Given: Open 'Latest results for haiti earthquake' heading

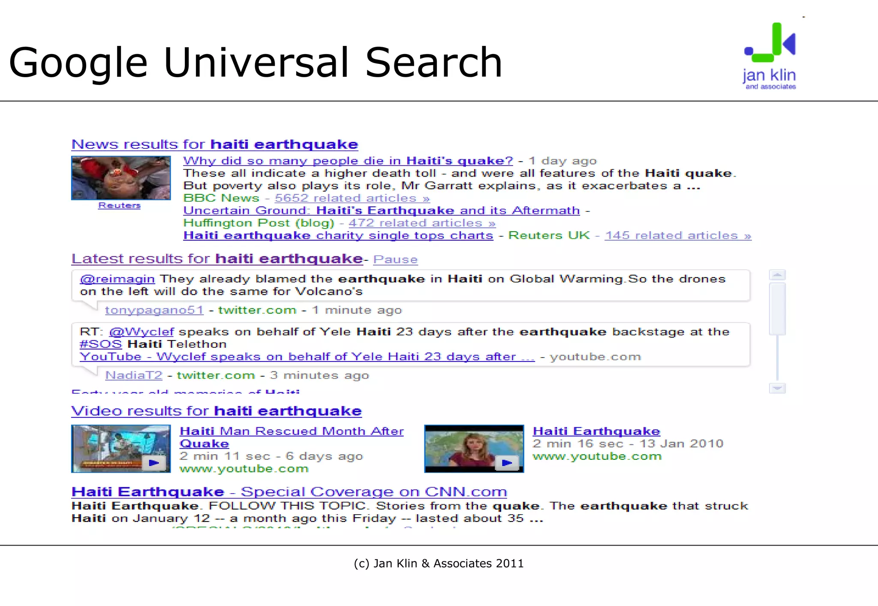Looking at the screenshot, I should coord(217,259).
